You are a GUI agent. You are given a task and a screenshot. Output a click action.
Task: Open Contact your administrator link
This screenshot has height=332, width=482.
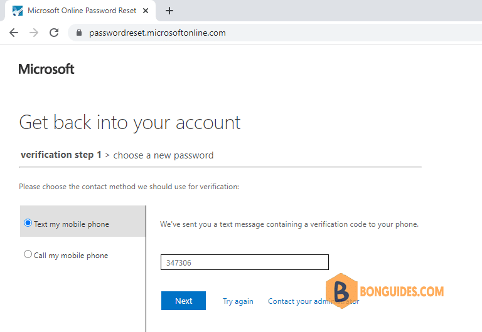tap(314, 301)
